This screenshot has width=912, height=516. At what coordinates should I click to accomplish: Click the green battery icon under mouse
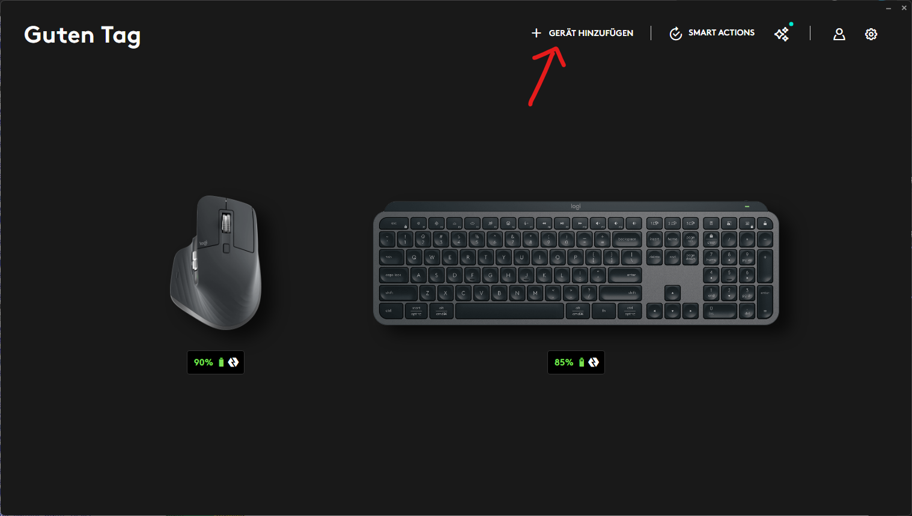[221, 362]
